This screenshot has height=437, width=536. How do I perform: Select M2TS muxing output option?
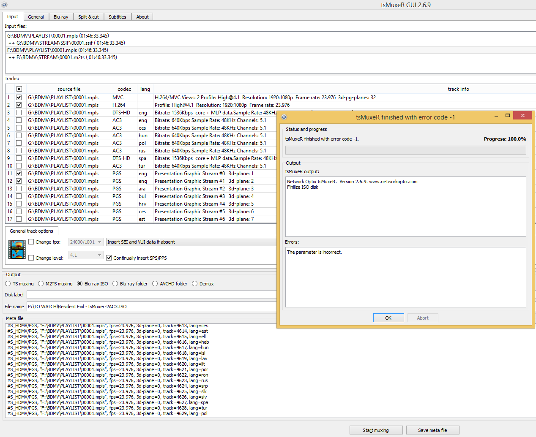tap(41, 284)
